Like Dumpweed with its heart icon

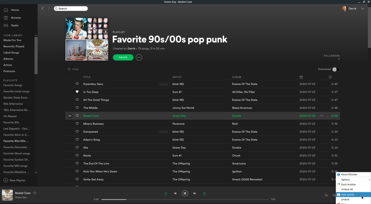[x=77, y=132]
